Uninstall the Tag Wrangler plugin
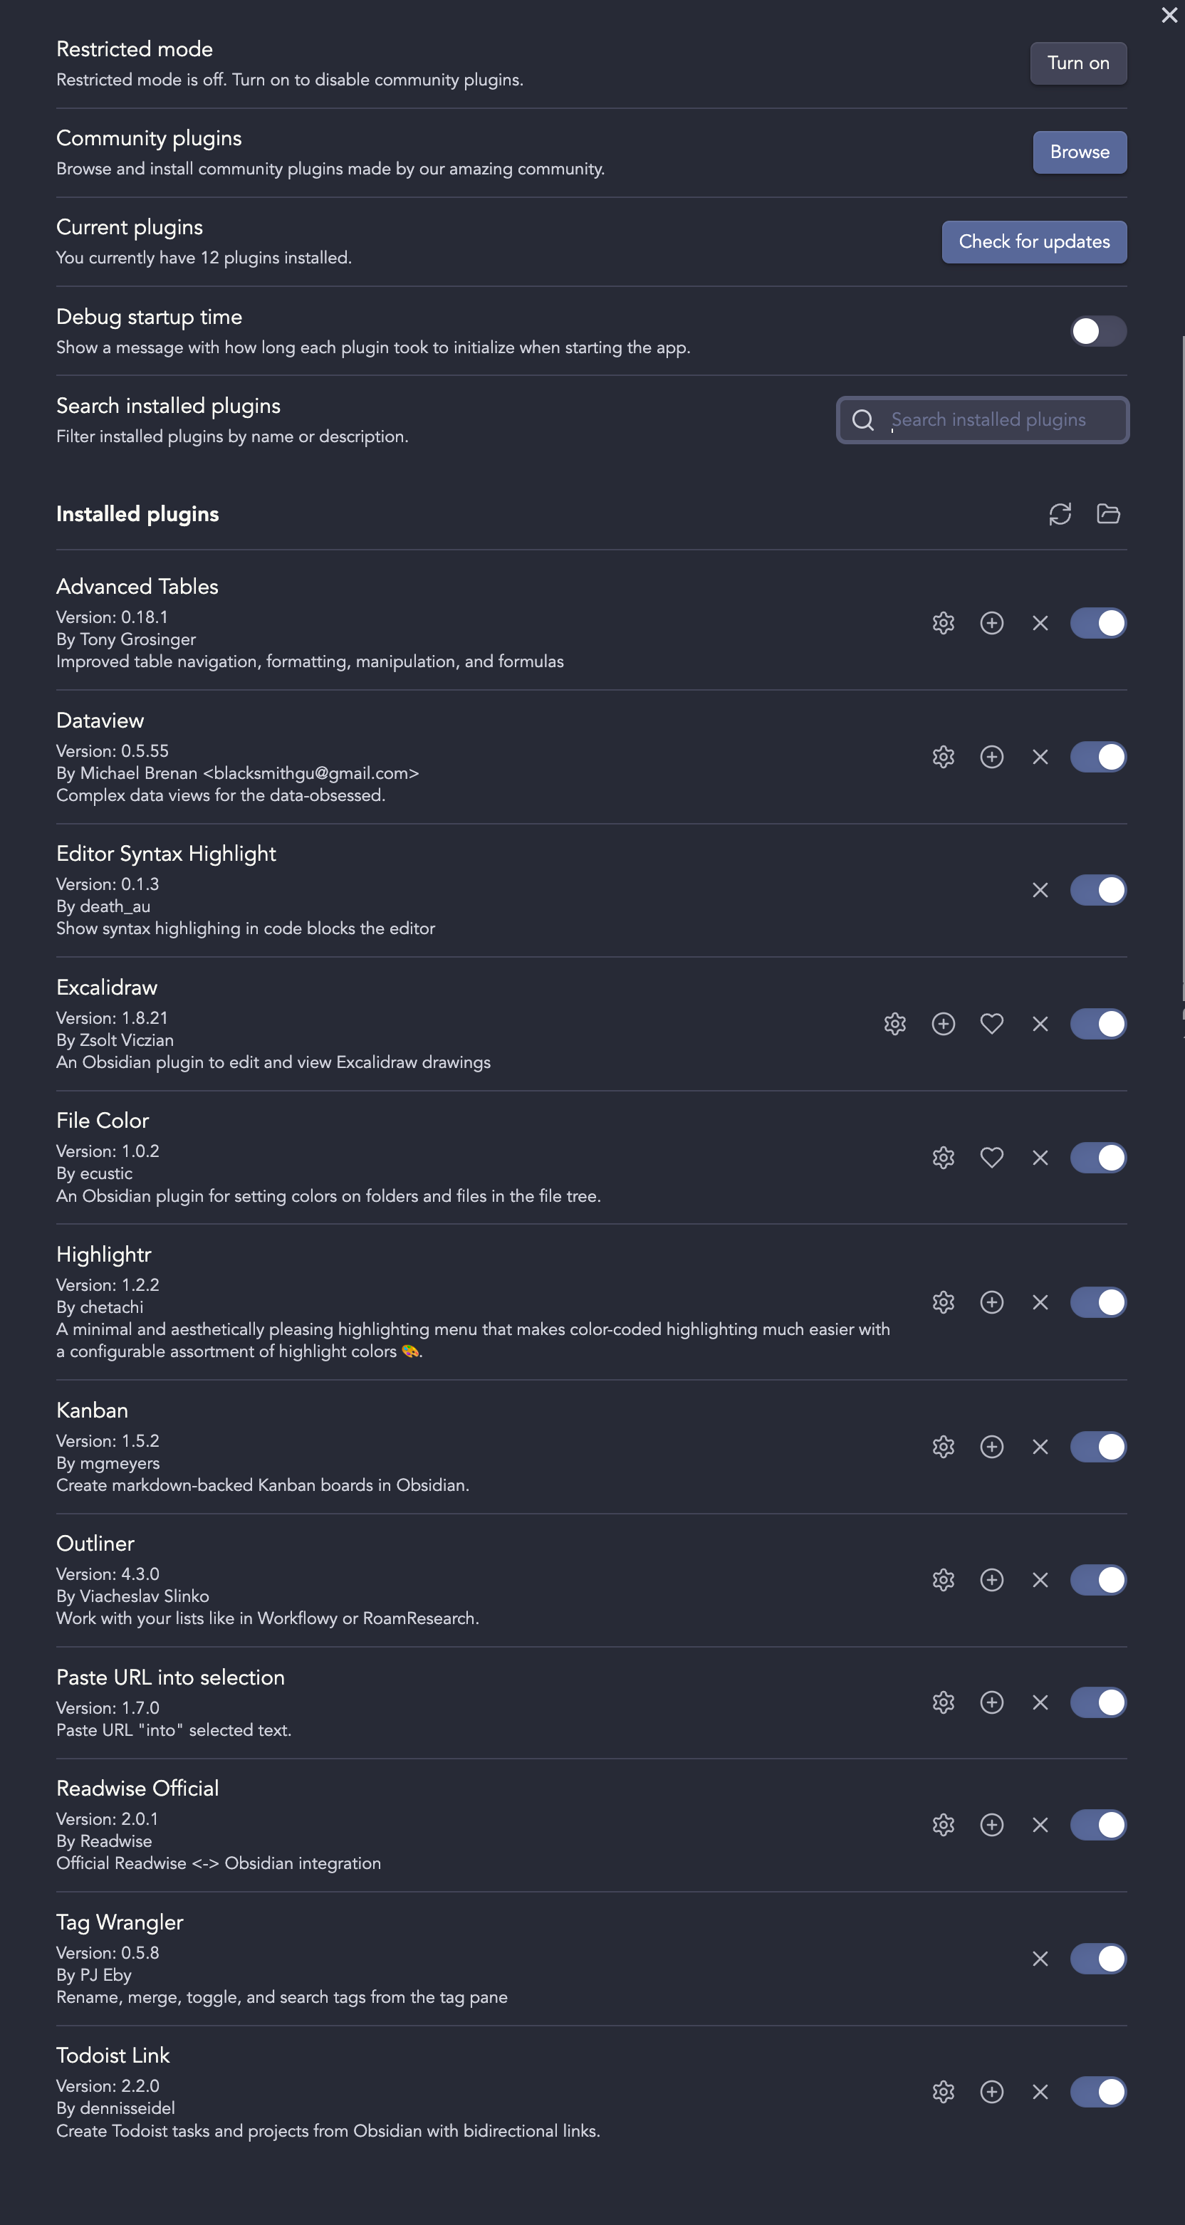This screenshot has width=1185, height=2225. click(1040, 1959)
